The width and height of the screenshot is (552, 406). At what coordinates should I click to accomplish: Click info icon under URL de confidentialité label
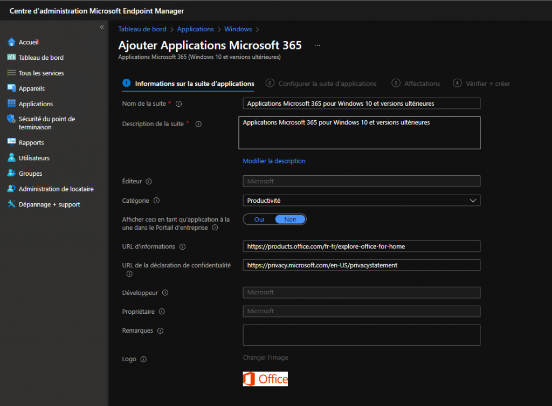(x=129, y=273)
